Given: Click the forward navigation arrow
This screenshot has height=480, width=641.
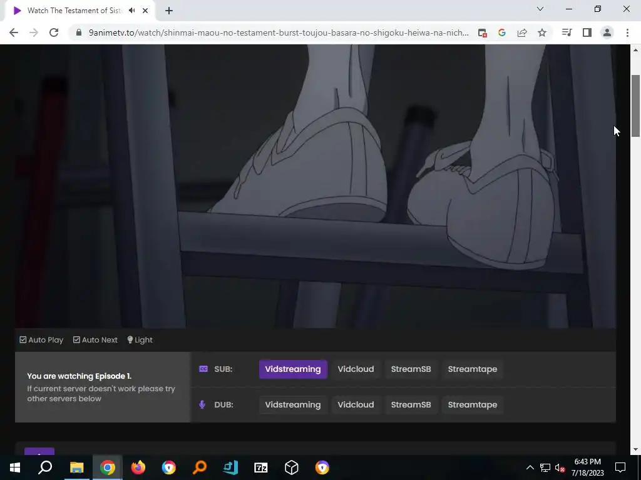Looking at the screenshot, I should (x=34, y=32).
